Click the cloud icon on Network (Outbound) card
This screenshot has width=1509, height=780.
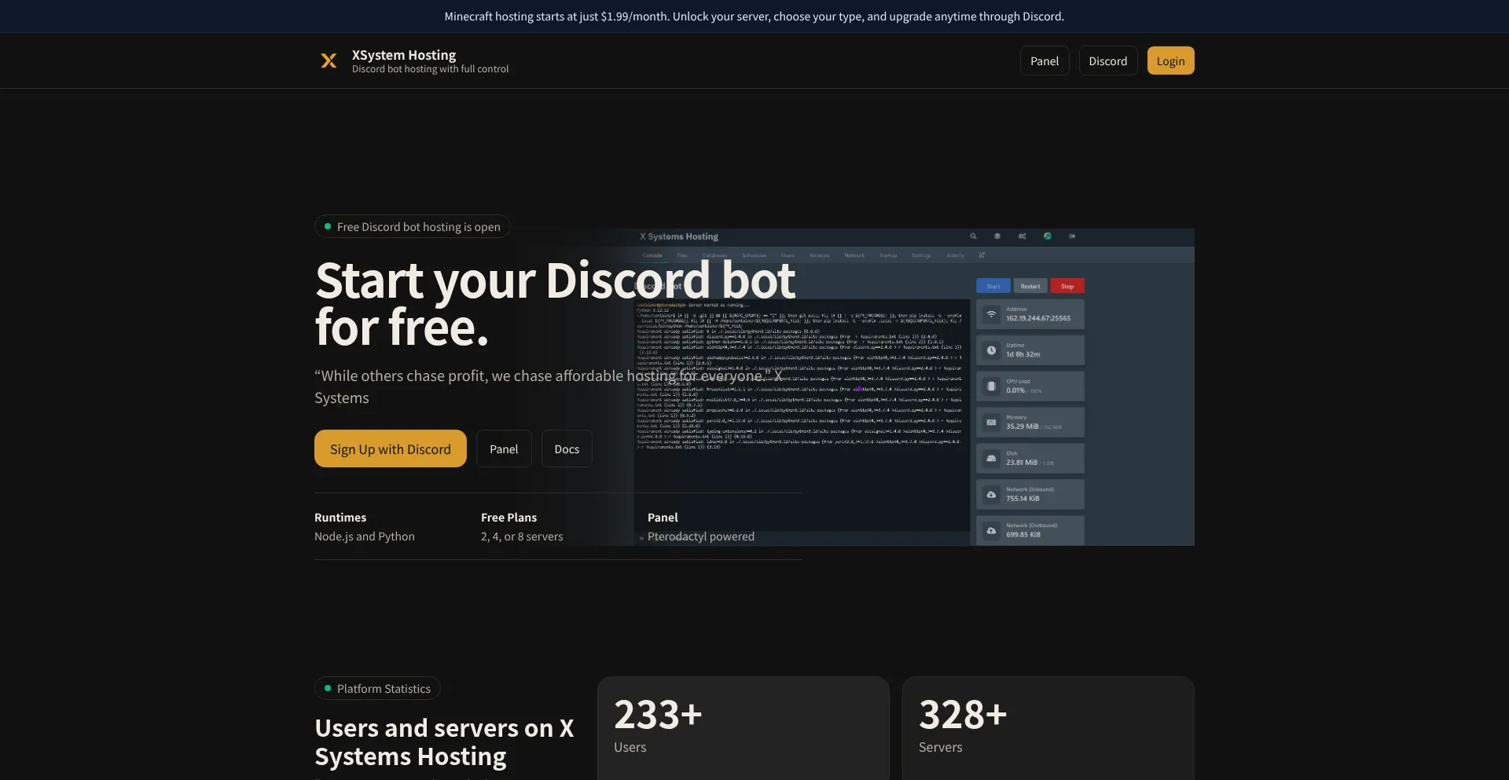coord(991,530)
